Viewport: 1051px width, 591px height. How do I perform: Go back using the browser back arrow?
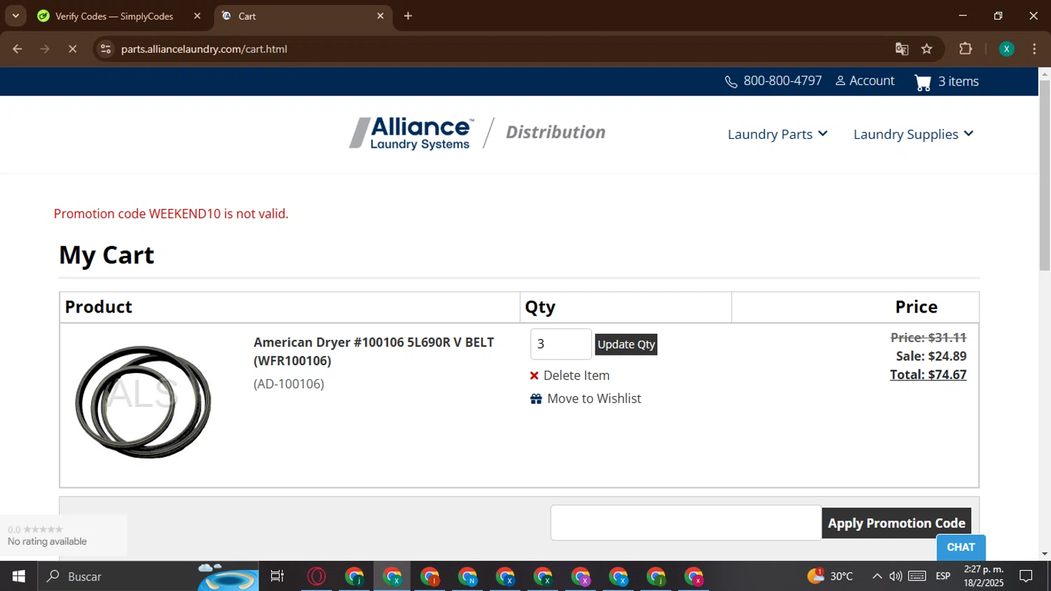18,49
